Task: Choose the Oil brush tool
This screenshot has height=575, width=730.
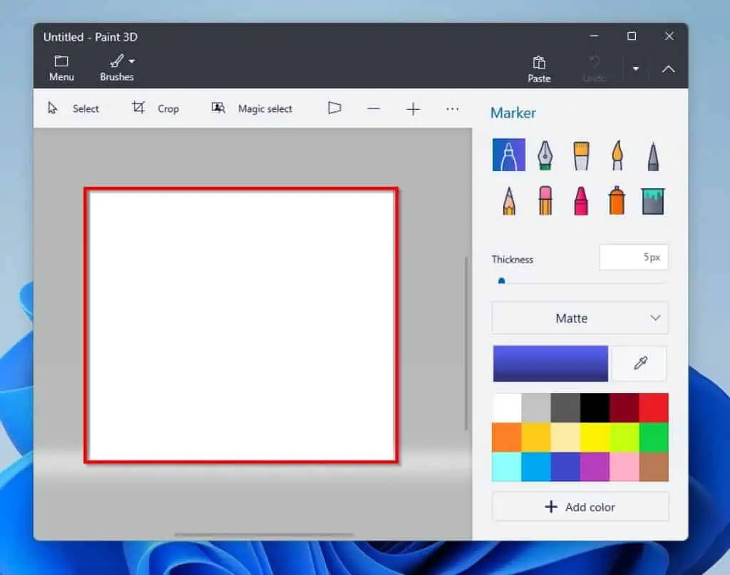Action: pyautogui.click(x=581, y=155)
